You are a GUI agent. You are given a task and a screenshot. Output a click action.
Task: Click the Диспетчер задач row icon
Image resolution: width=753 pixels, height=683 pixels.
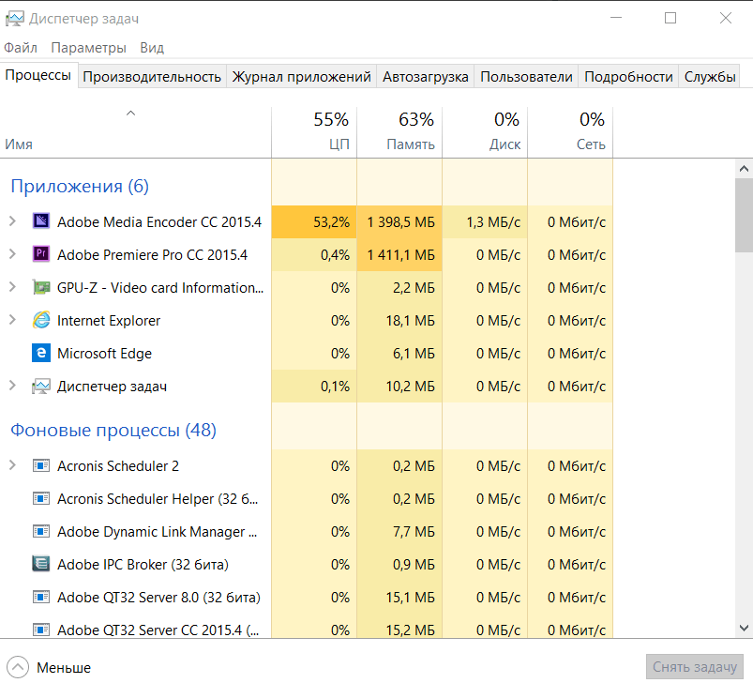point(41,386)
